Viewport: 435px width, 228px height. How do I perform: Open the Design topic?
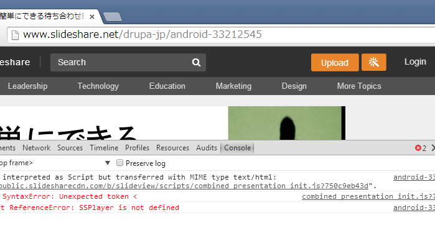pyautogui.click(x=294, y=86)
